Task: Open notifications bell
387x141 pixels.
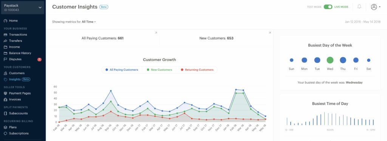Action: (359, 7)
